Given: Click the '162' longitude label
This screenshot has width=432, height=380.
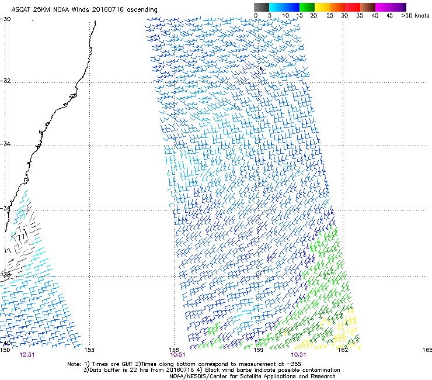Looking at the screenshot, I should pos(343,350).
